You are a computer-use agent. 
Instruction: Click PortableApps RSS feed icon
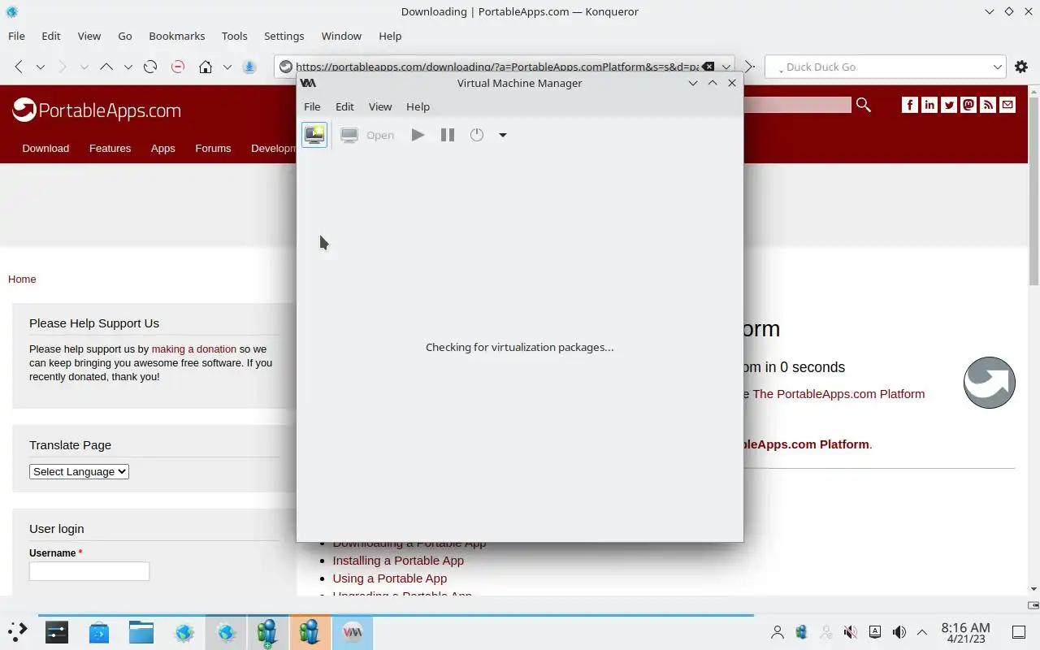[988, 105]
